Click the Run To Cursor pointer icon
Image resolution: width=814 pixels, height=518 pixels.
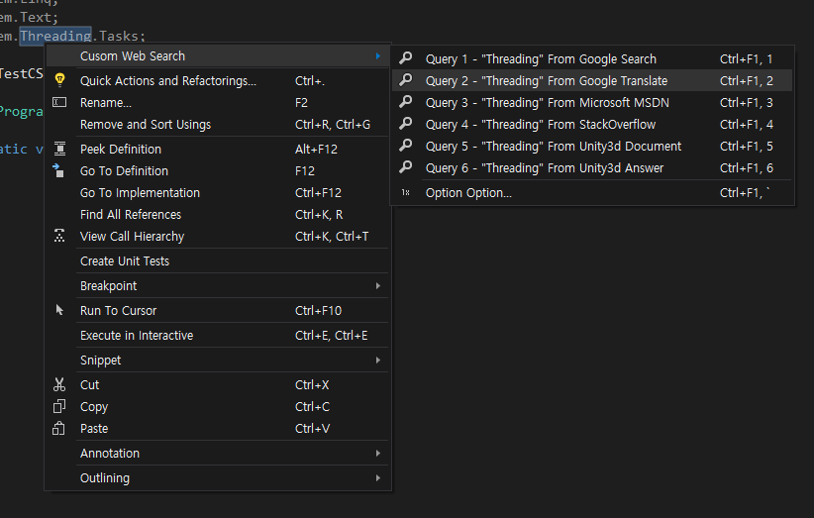coord(59,310)
